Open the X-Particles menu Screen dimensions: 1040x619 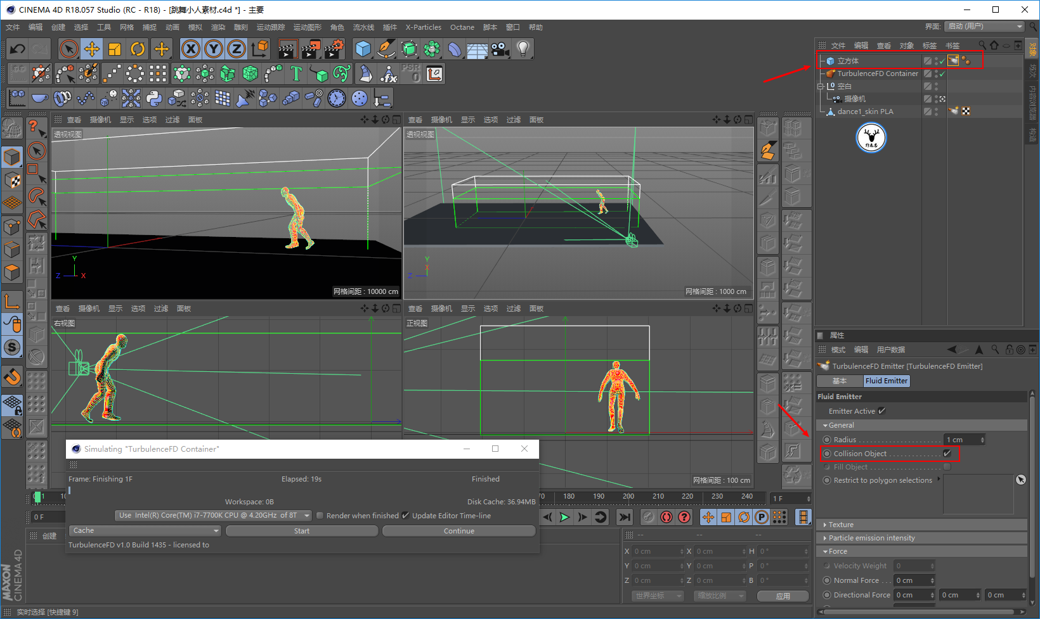[424, 27]
